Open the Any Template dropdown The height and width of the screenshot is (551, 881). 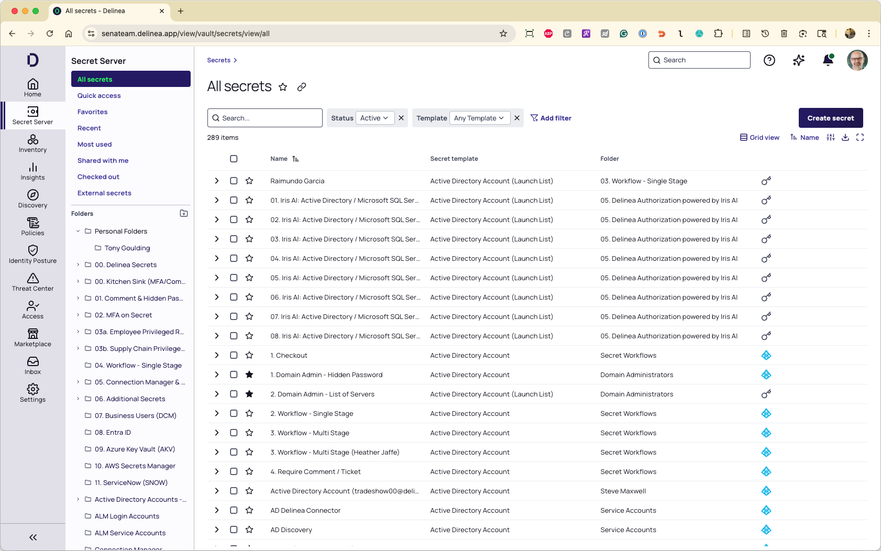[x=479, y=118]
